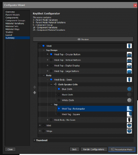Select the Mega parent model radio
Viewport: 138px width, 155px height.
pos(43,131)
